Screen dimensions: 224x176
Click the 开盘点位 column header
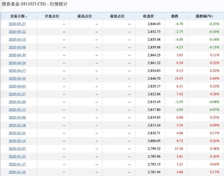point(52,16)
